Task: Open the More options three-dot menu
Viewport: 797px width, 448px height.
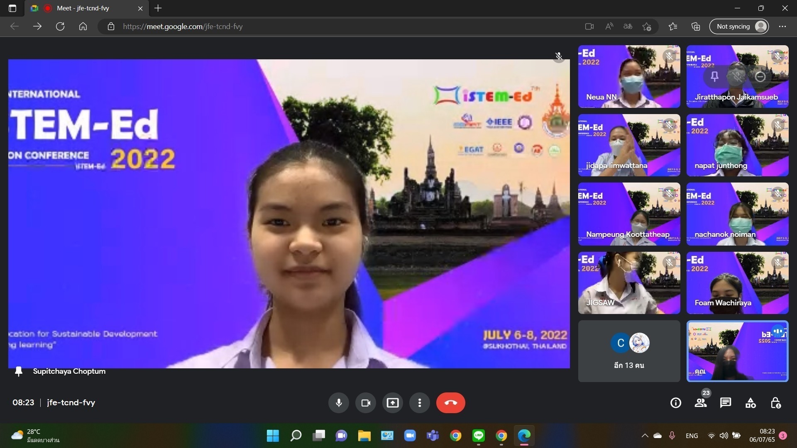Action: (x=420, y=403)
